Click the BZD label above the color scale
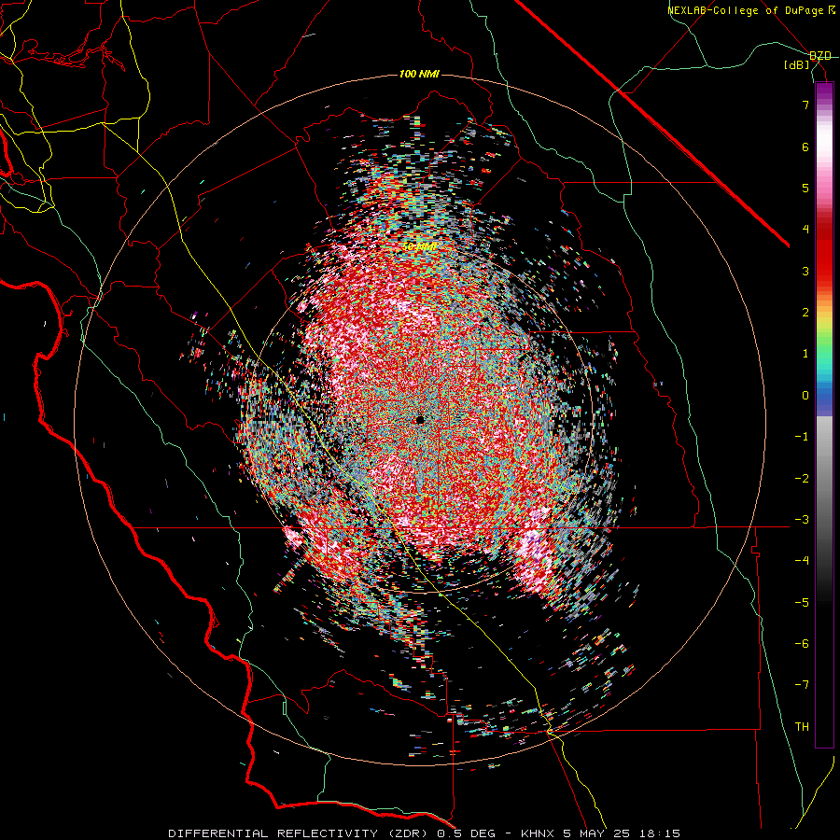The height and width of the screenshot is (840, 840). [820, 56]
